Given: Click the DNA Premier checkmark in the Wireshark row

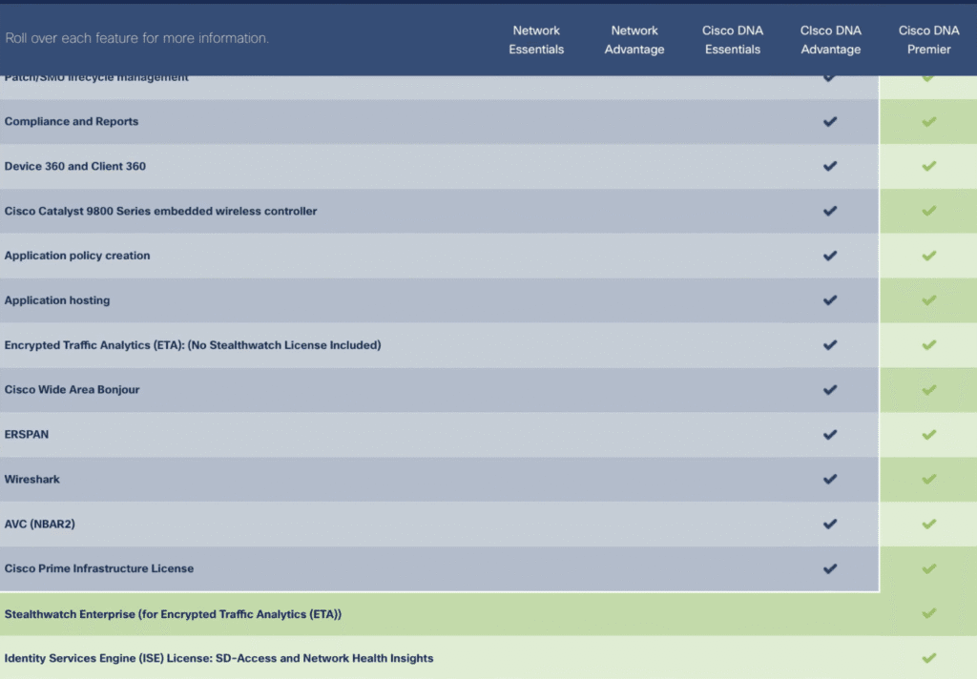Looking at the screenshot, I should (928, 480).
